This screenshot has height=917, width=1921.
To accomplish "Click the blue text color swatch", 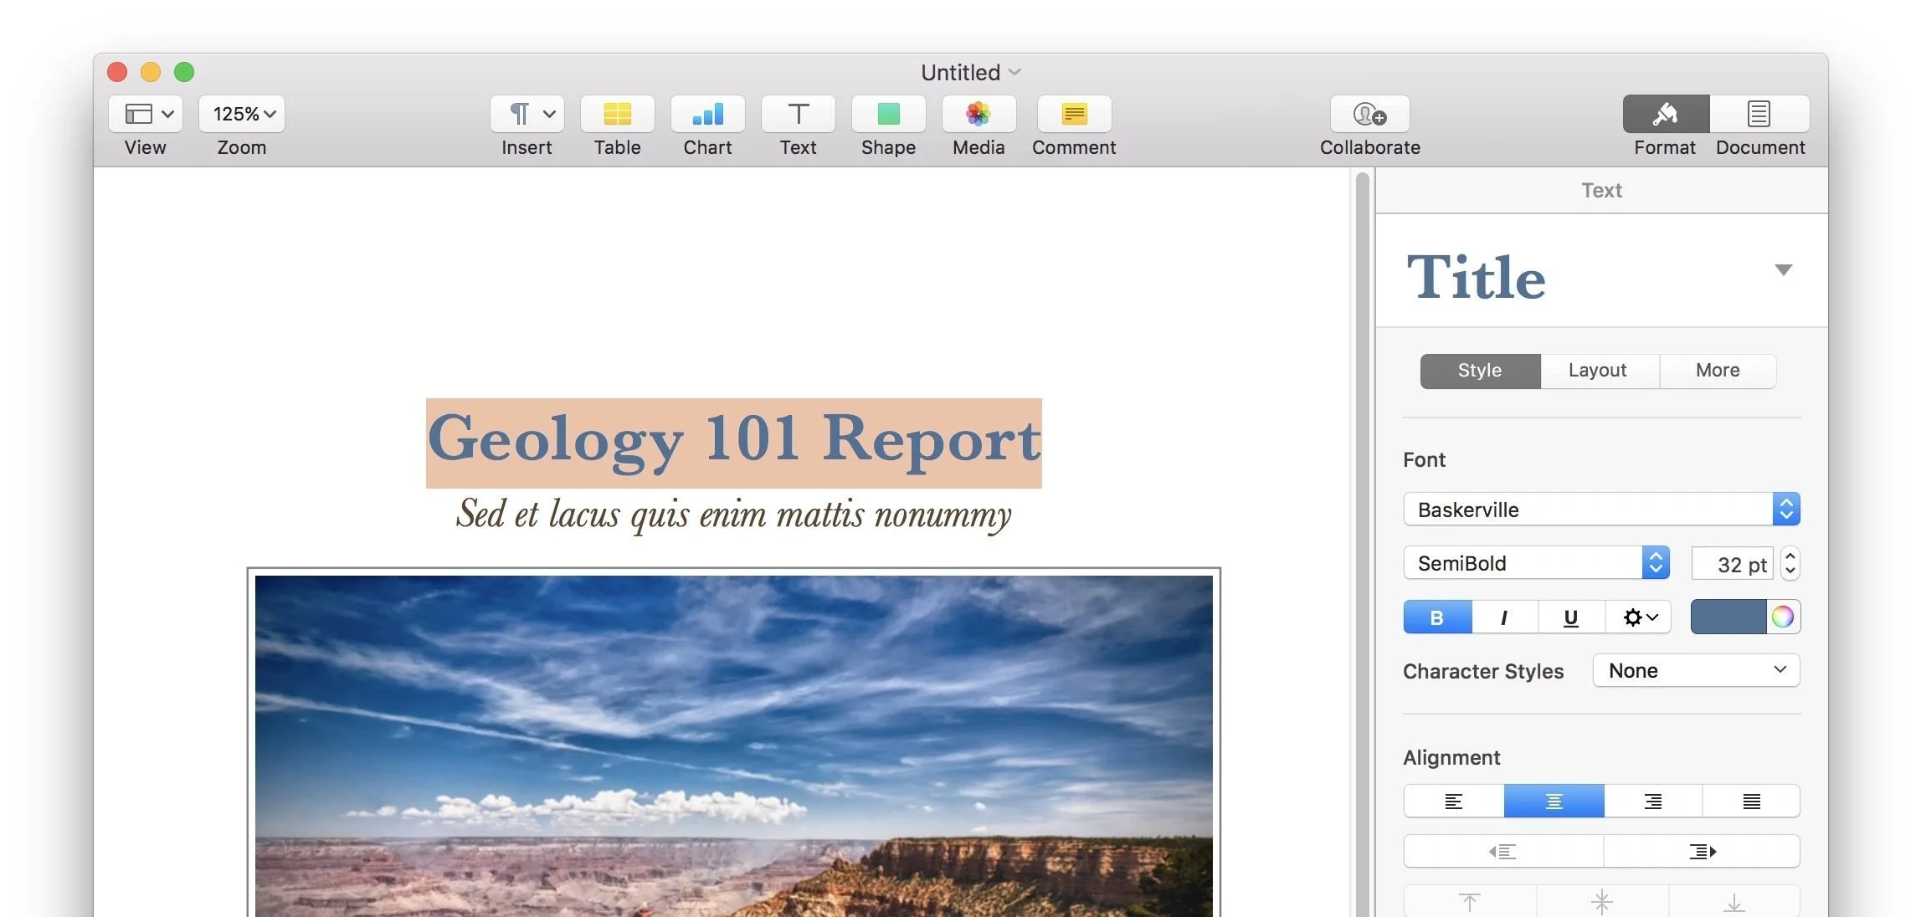I will 1728,617.
